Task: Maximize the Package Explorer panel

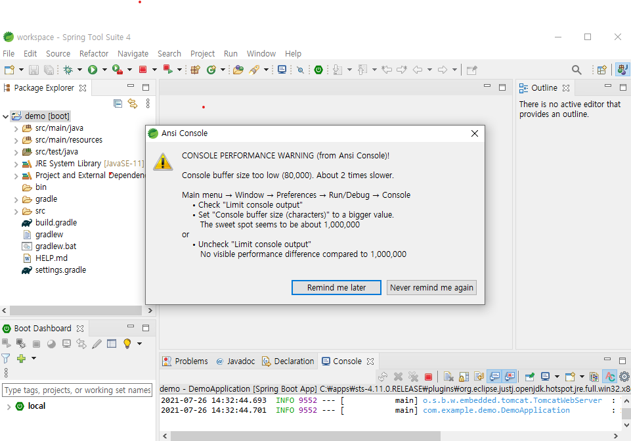Action: tap(146, 87)
